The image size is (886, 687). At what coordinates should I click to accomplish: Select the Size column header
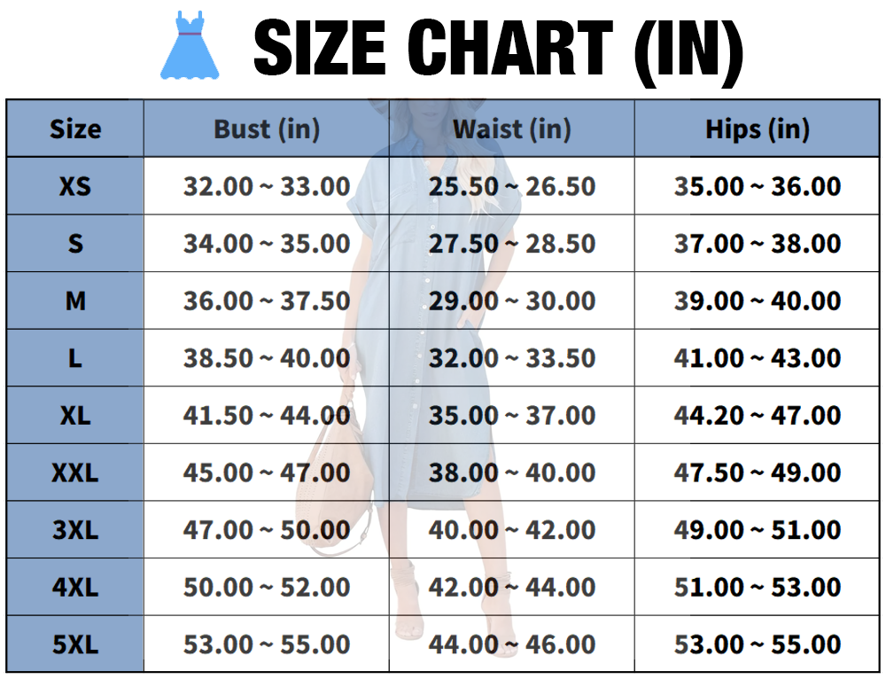(x=75, y=129)
